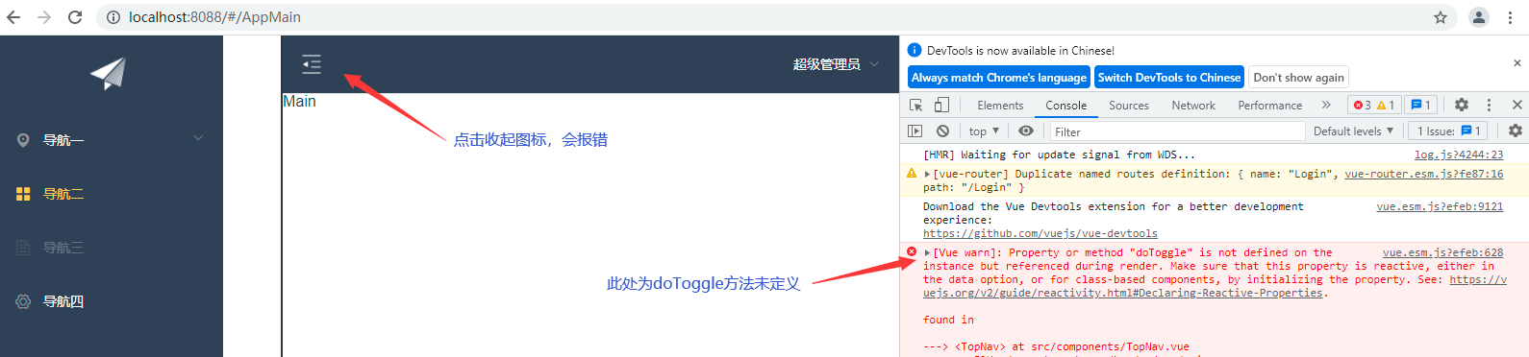Select the 导航二 menu item
The height and width of the screenshot is (357, 1529).
[x=112, y=194]
